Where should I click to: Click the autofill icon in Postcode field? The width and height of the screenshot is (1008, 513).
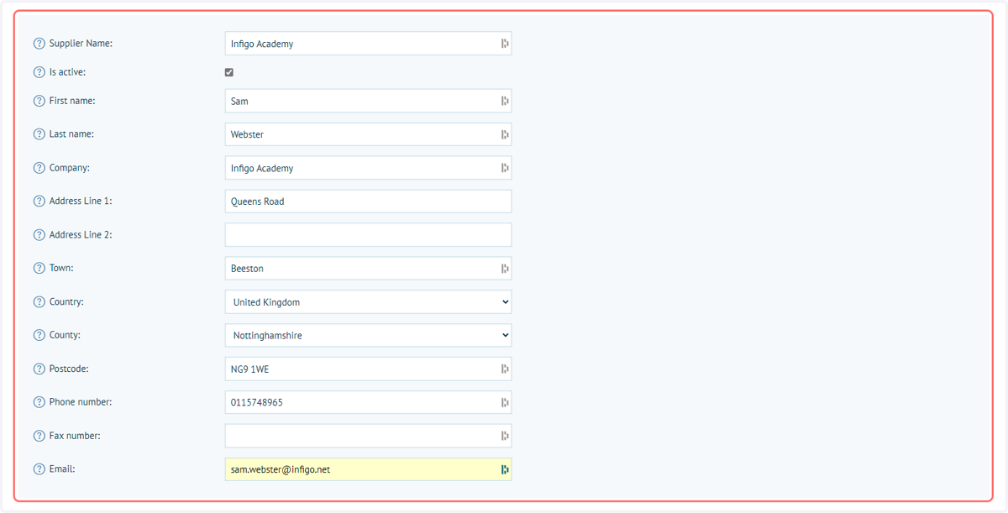pyautogui.click(x=505, y=369)
